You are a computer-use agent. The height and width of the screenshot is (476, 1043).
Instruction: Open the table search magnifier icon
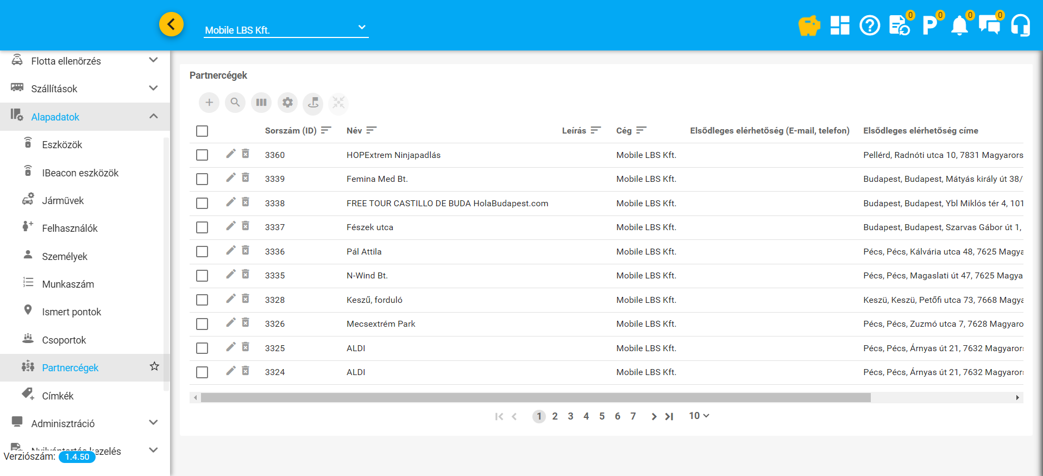[x=235, y=103]
